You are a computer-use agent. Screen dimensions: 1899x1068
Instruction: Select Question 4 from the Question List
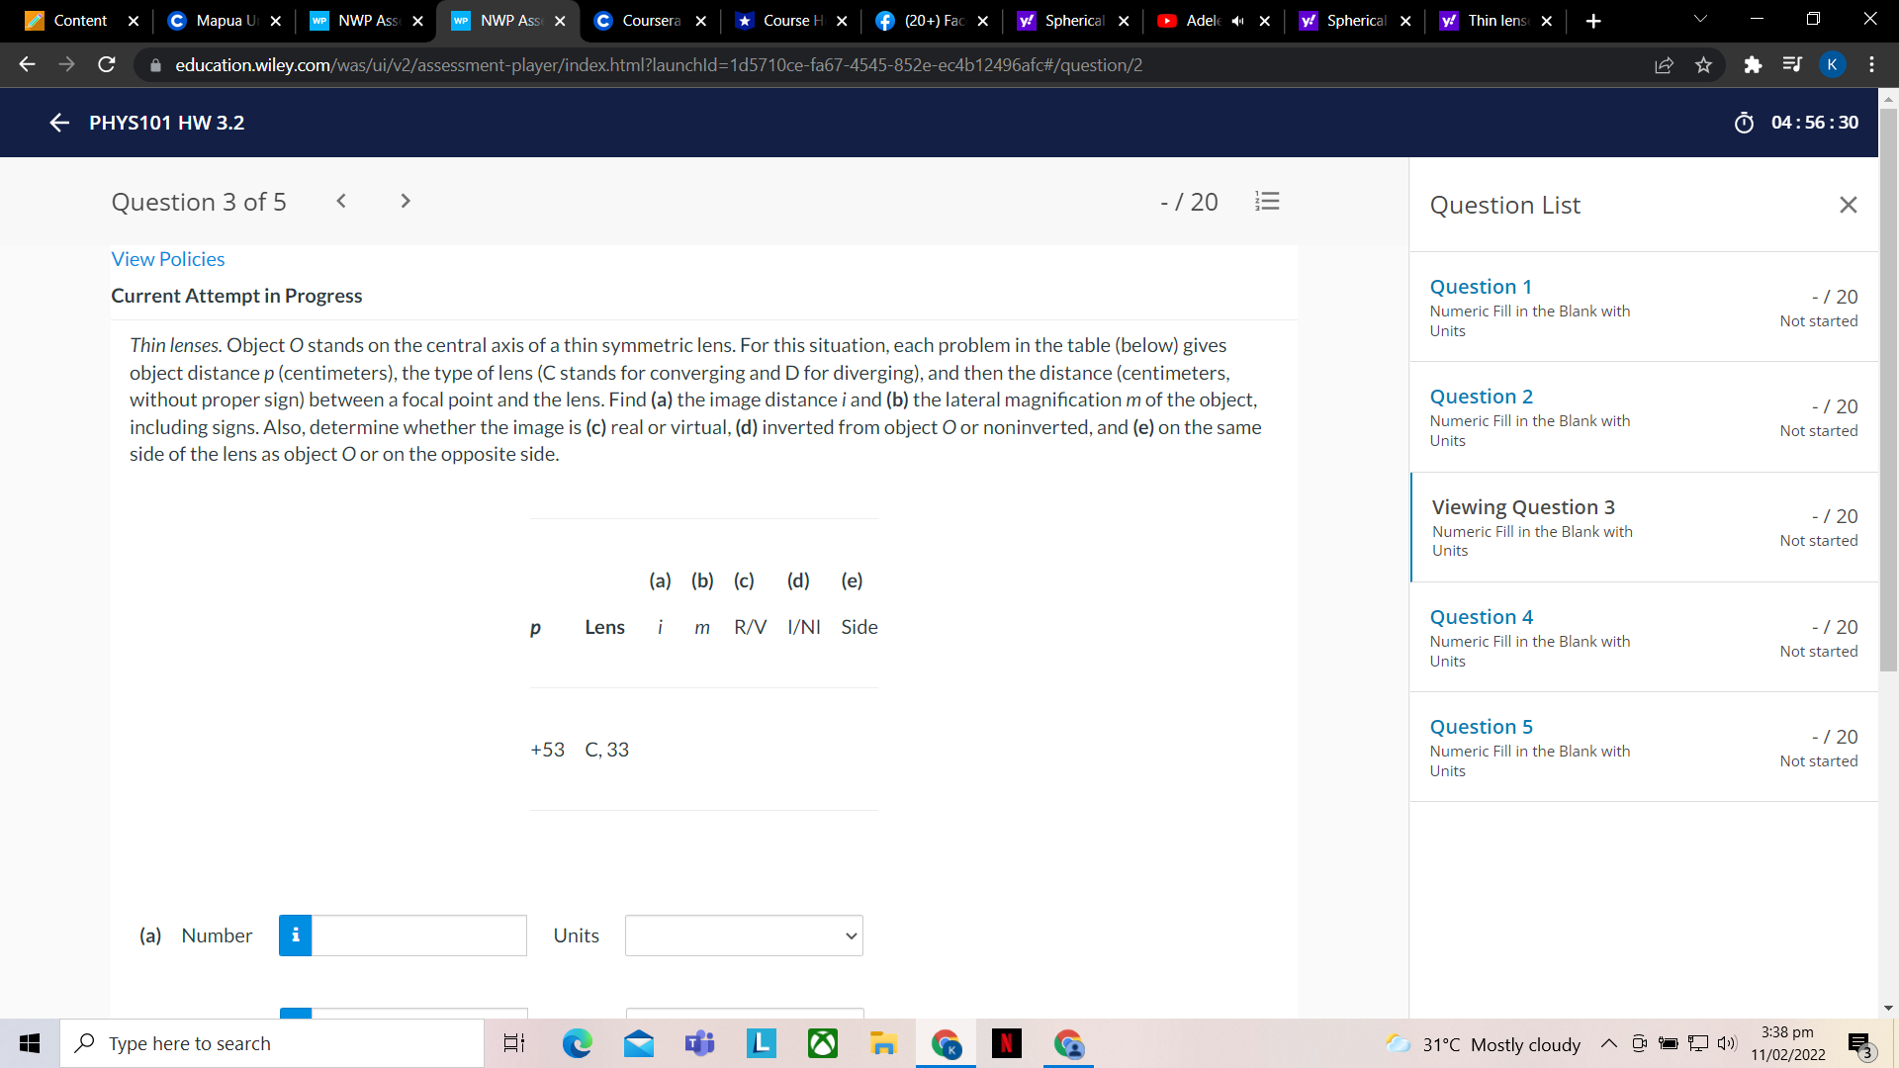pyautogui.click(x=1481, y=616)
